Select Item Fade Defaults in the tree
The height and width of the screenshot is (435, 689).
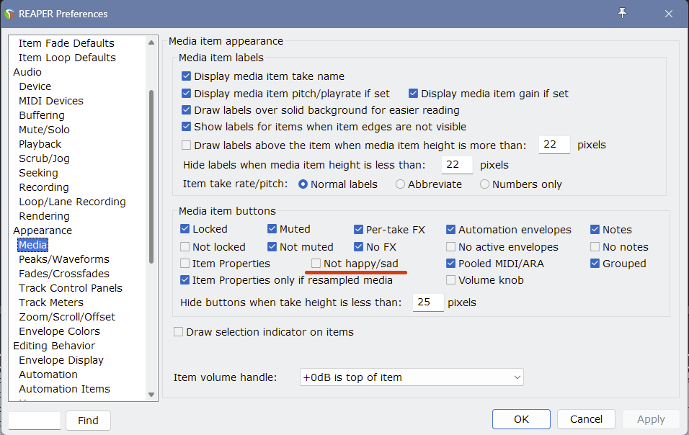(66, 43)
